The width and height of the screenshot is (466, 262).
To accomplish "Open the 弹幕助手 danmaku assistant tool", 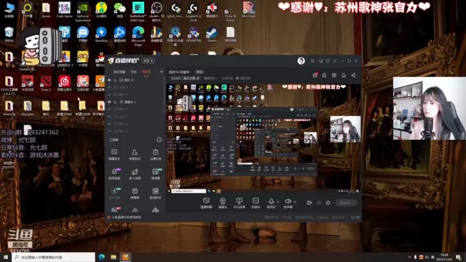I will [x=114, y=154].
